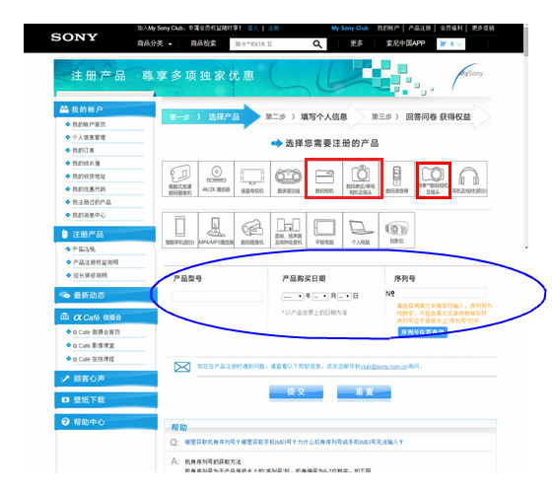Screen dimensions: 552x497
Task: Open the 最新动态 sidebar section
Action: [105, 295]
